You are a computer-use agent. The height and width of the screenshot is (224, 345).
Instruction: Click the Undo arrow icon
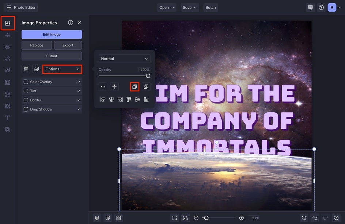point(315,218)
